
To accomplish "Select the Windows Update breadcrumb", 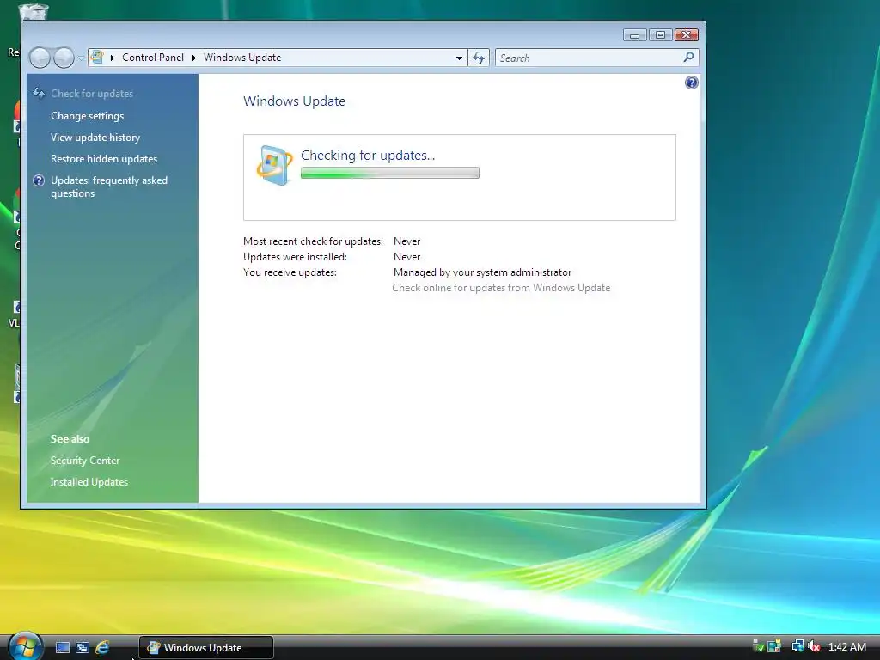I will 241,58.
